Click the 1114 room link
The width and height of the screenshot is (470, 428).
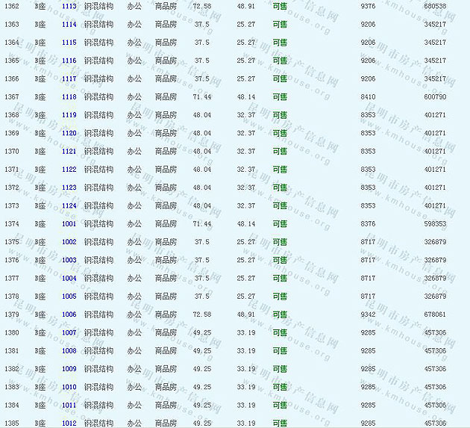pos(69,24)
